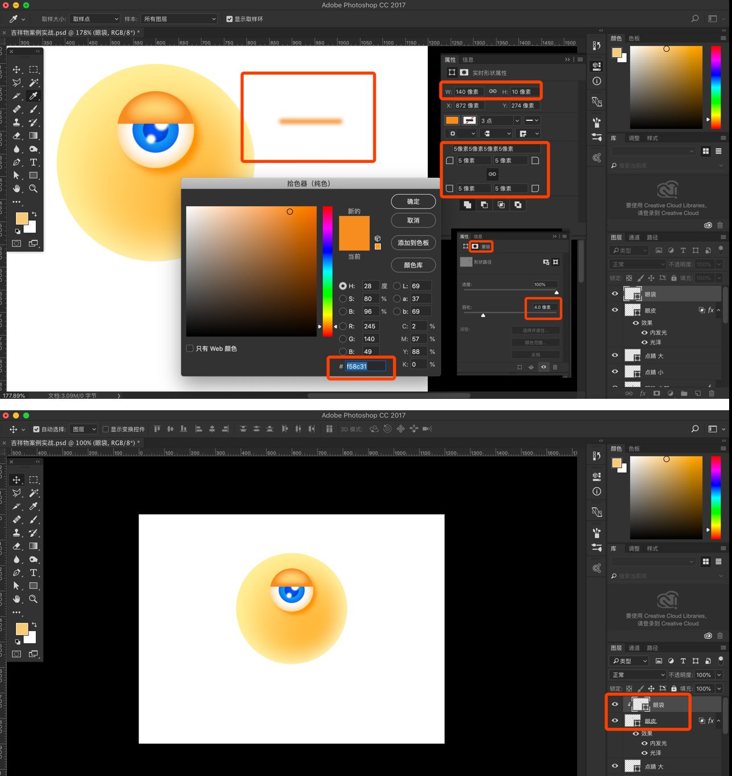Viewport: 732px width, 776px height.
Task: Select the Rectangle shape tool in the 100% window toolbar
Action: [x=34, y=586]
